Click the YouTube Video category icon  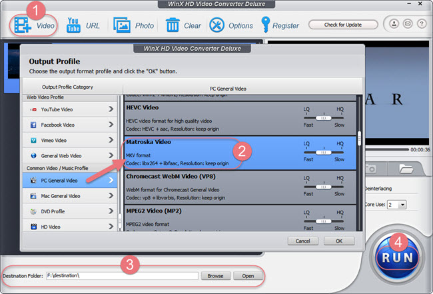coord(33,109)
